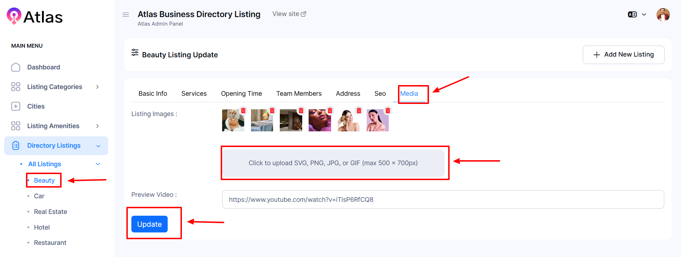The width and height of the screenshot is (681, 257).
Task: Collapse the All Listings submenu
Action: coord(98,164)
